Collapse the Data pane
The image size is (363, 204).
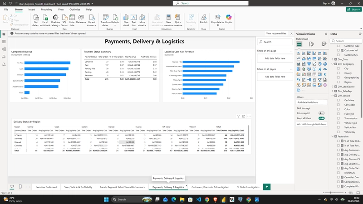pyautogui.click(x=360, y=34)
